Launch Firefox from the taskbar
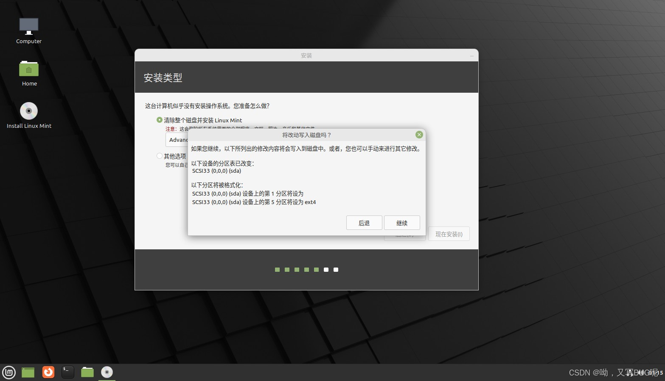Screen dimensions: 665x381 click(48, 372)
